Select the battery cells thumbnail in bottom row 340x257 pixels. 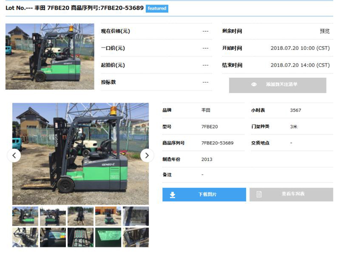pyautogui.click(x=80, y=237)
